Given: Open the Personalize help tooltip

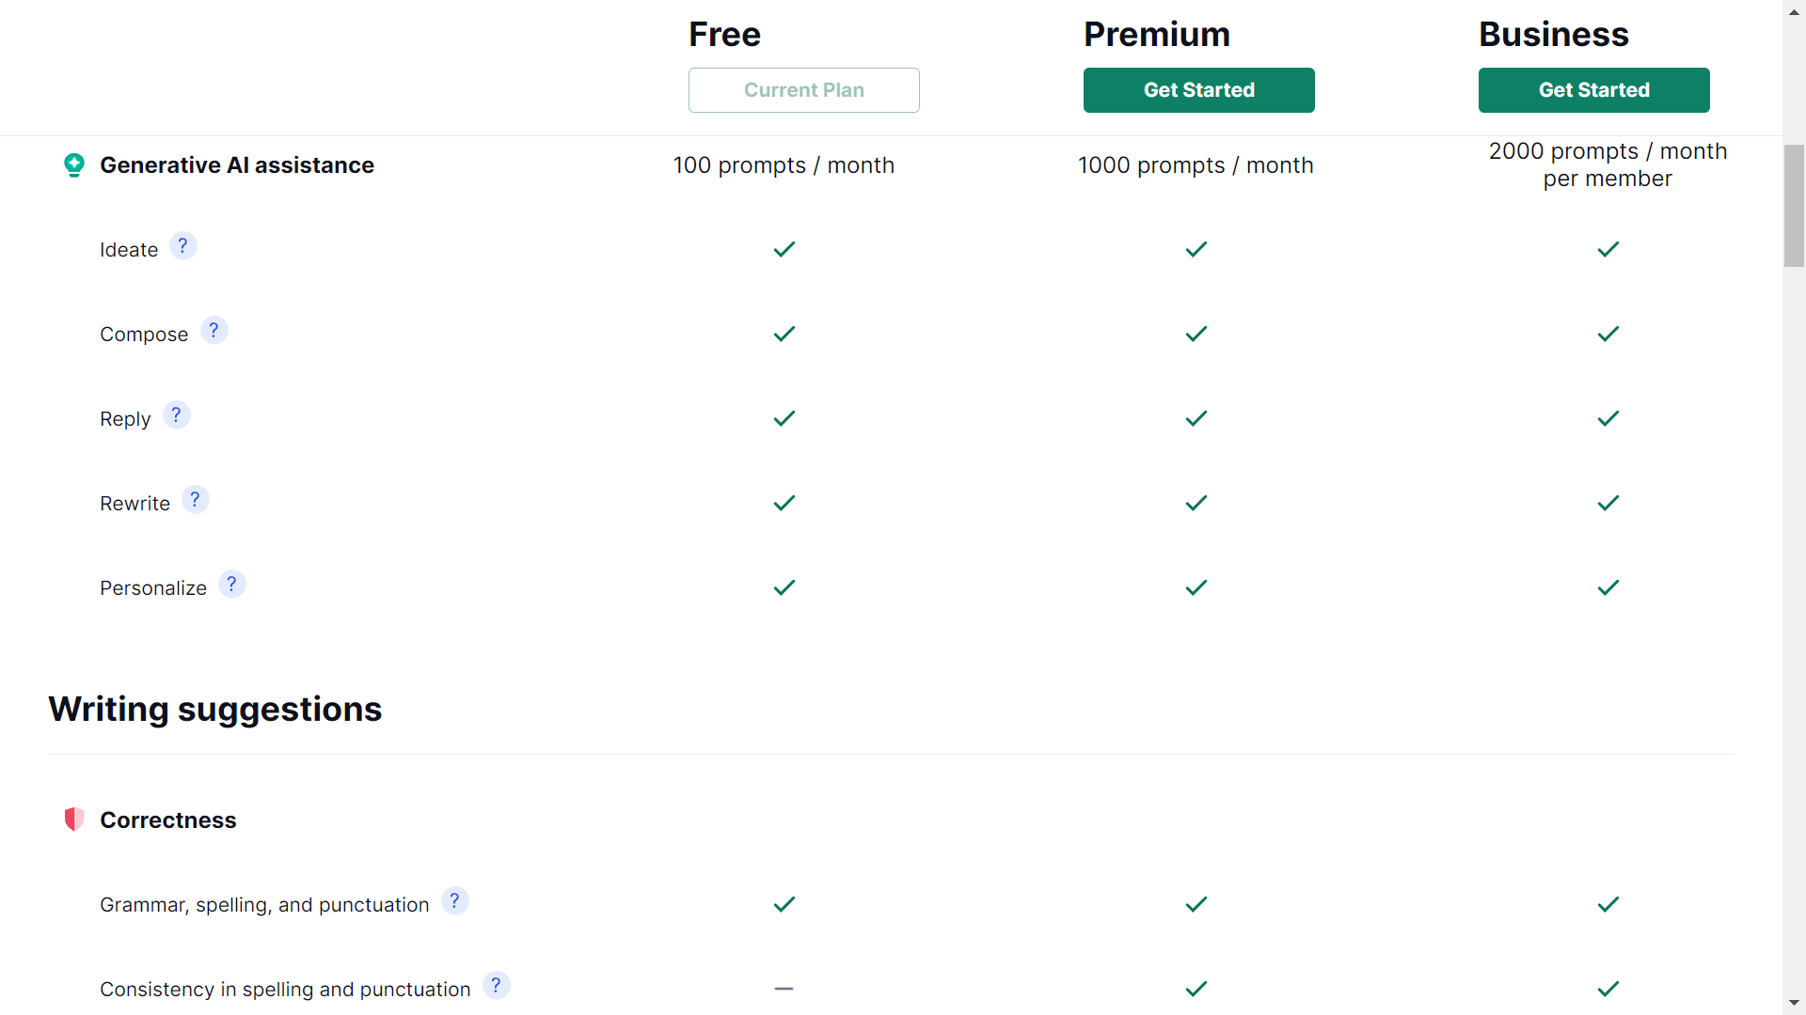Looking at the screenshot, I should point(232,584).
